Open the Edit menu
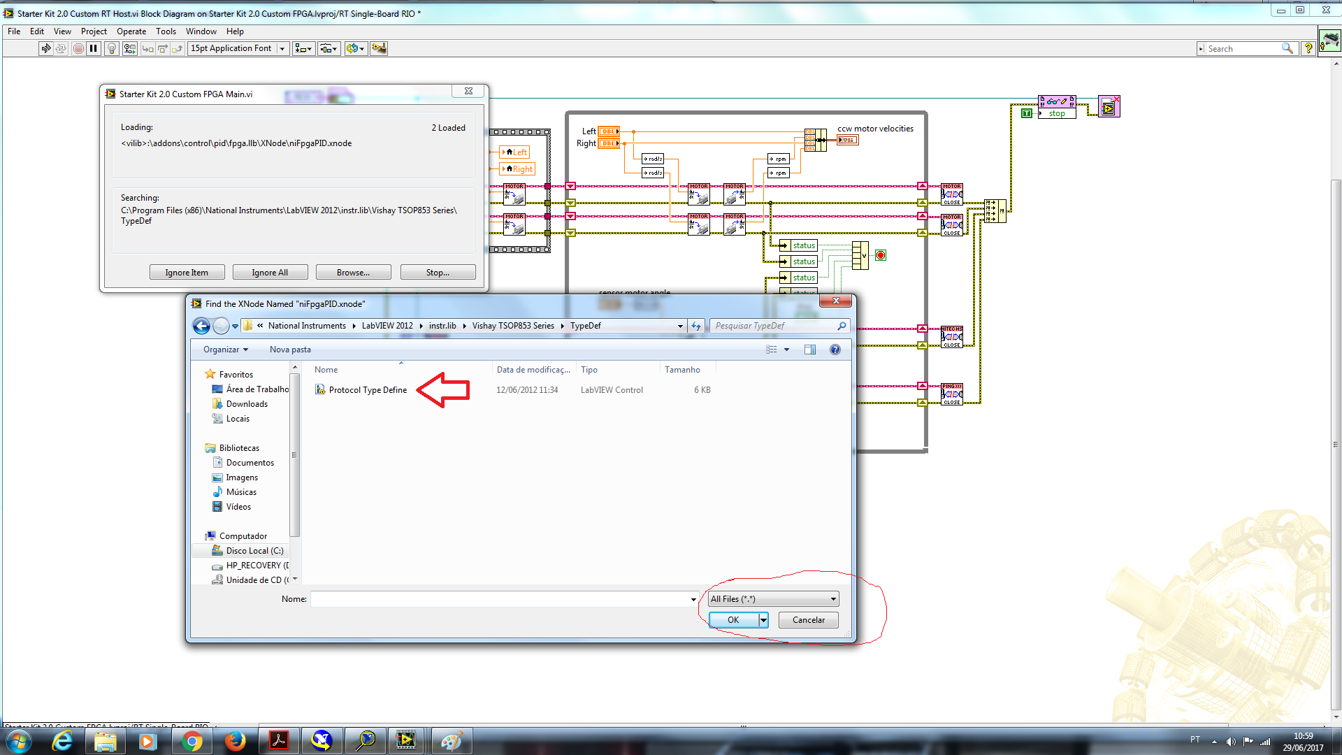Screen dimensions: 1342x755 pyautogui.click(x=37, y=31)
